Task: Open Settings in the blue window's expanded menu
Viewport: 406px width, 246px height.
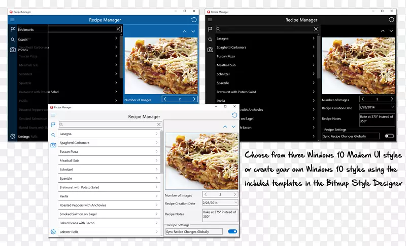Action: (24, 137)
